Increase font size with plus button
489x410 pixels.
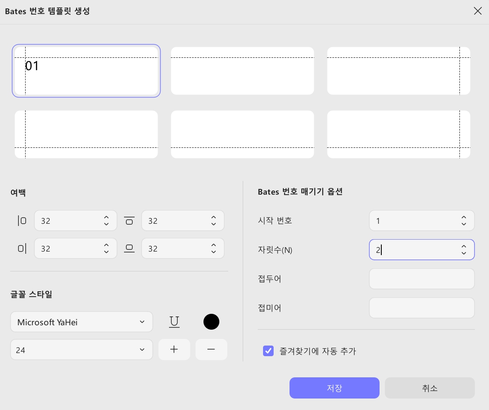(174, 350)
